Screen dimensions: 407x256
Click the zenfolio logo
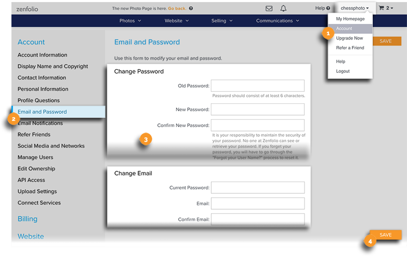tap(27, 9)
